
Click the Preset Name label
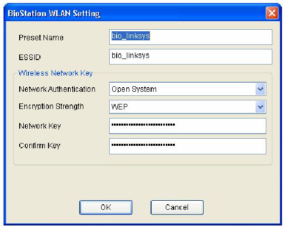pos(41,38)
